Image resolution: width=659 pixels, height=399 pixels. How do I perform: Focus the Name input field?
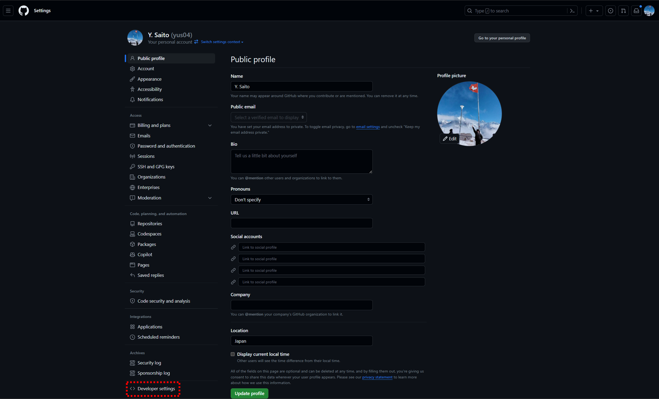coord(302,87)
